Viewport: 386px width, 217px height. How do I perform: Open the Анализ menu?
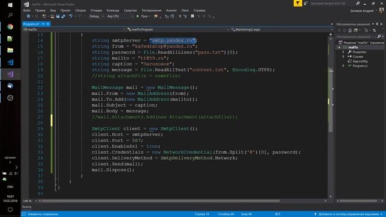pos(171,10)
